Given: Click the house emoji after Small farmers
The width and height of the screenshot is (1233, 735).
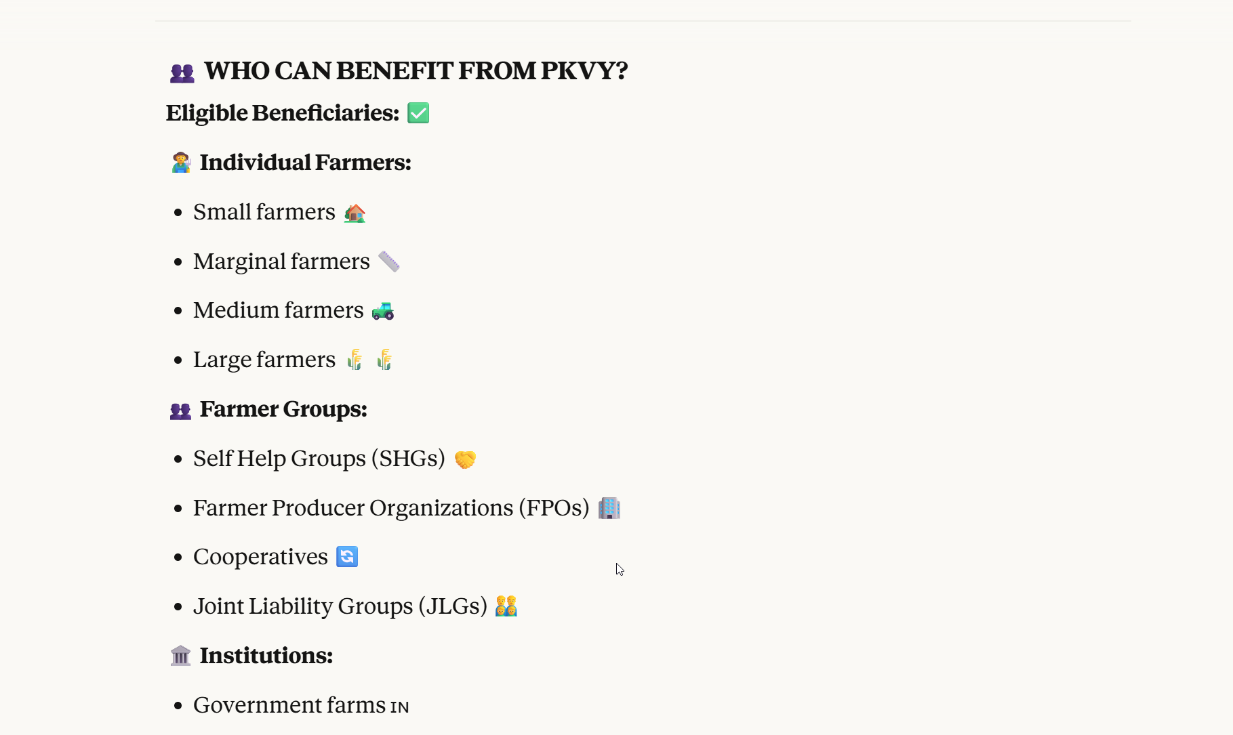Looking at the screenshot, I should coord(355,213).
